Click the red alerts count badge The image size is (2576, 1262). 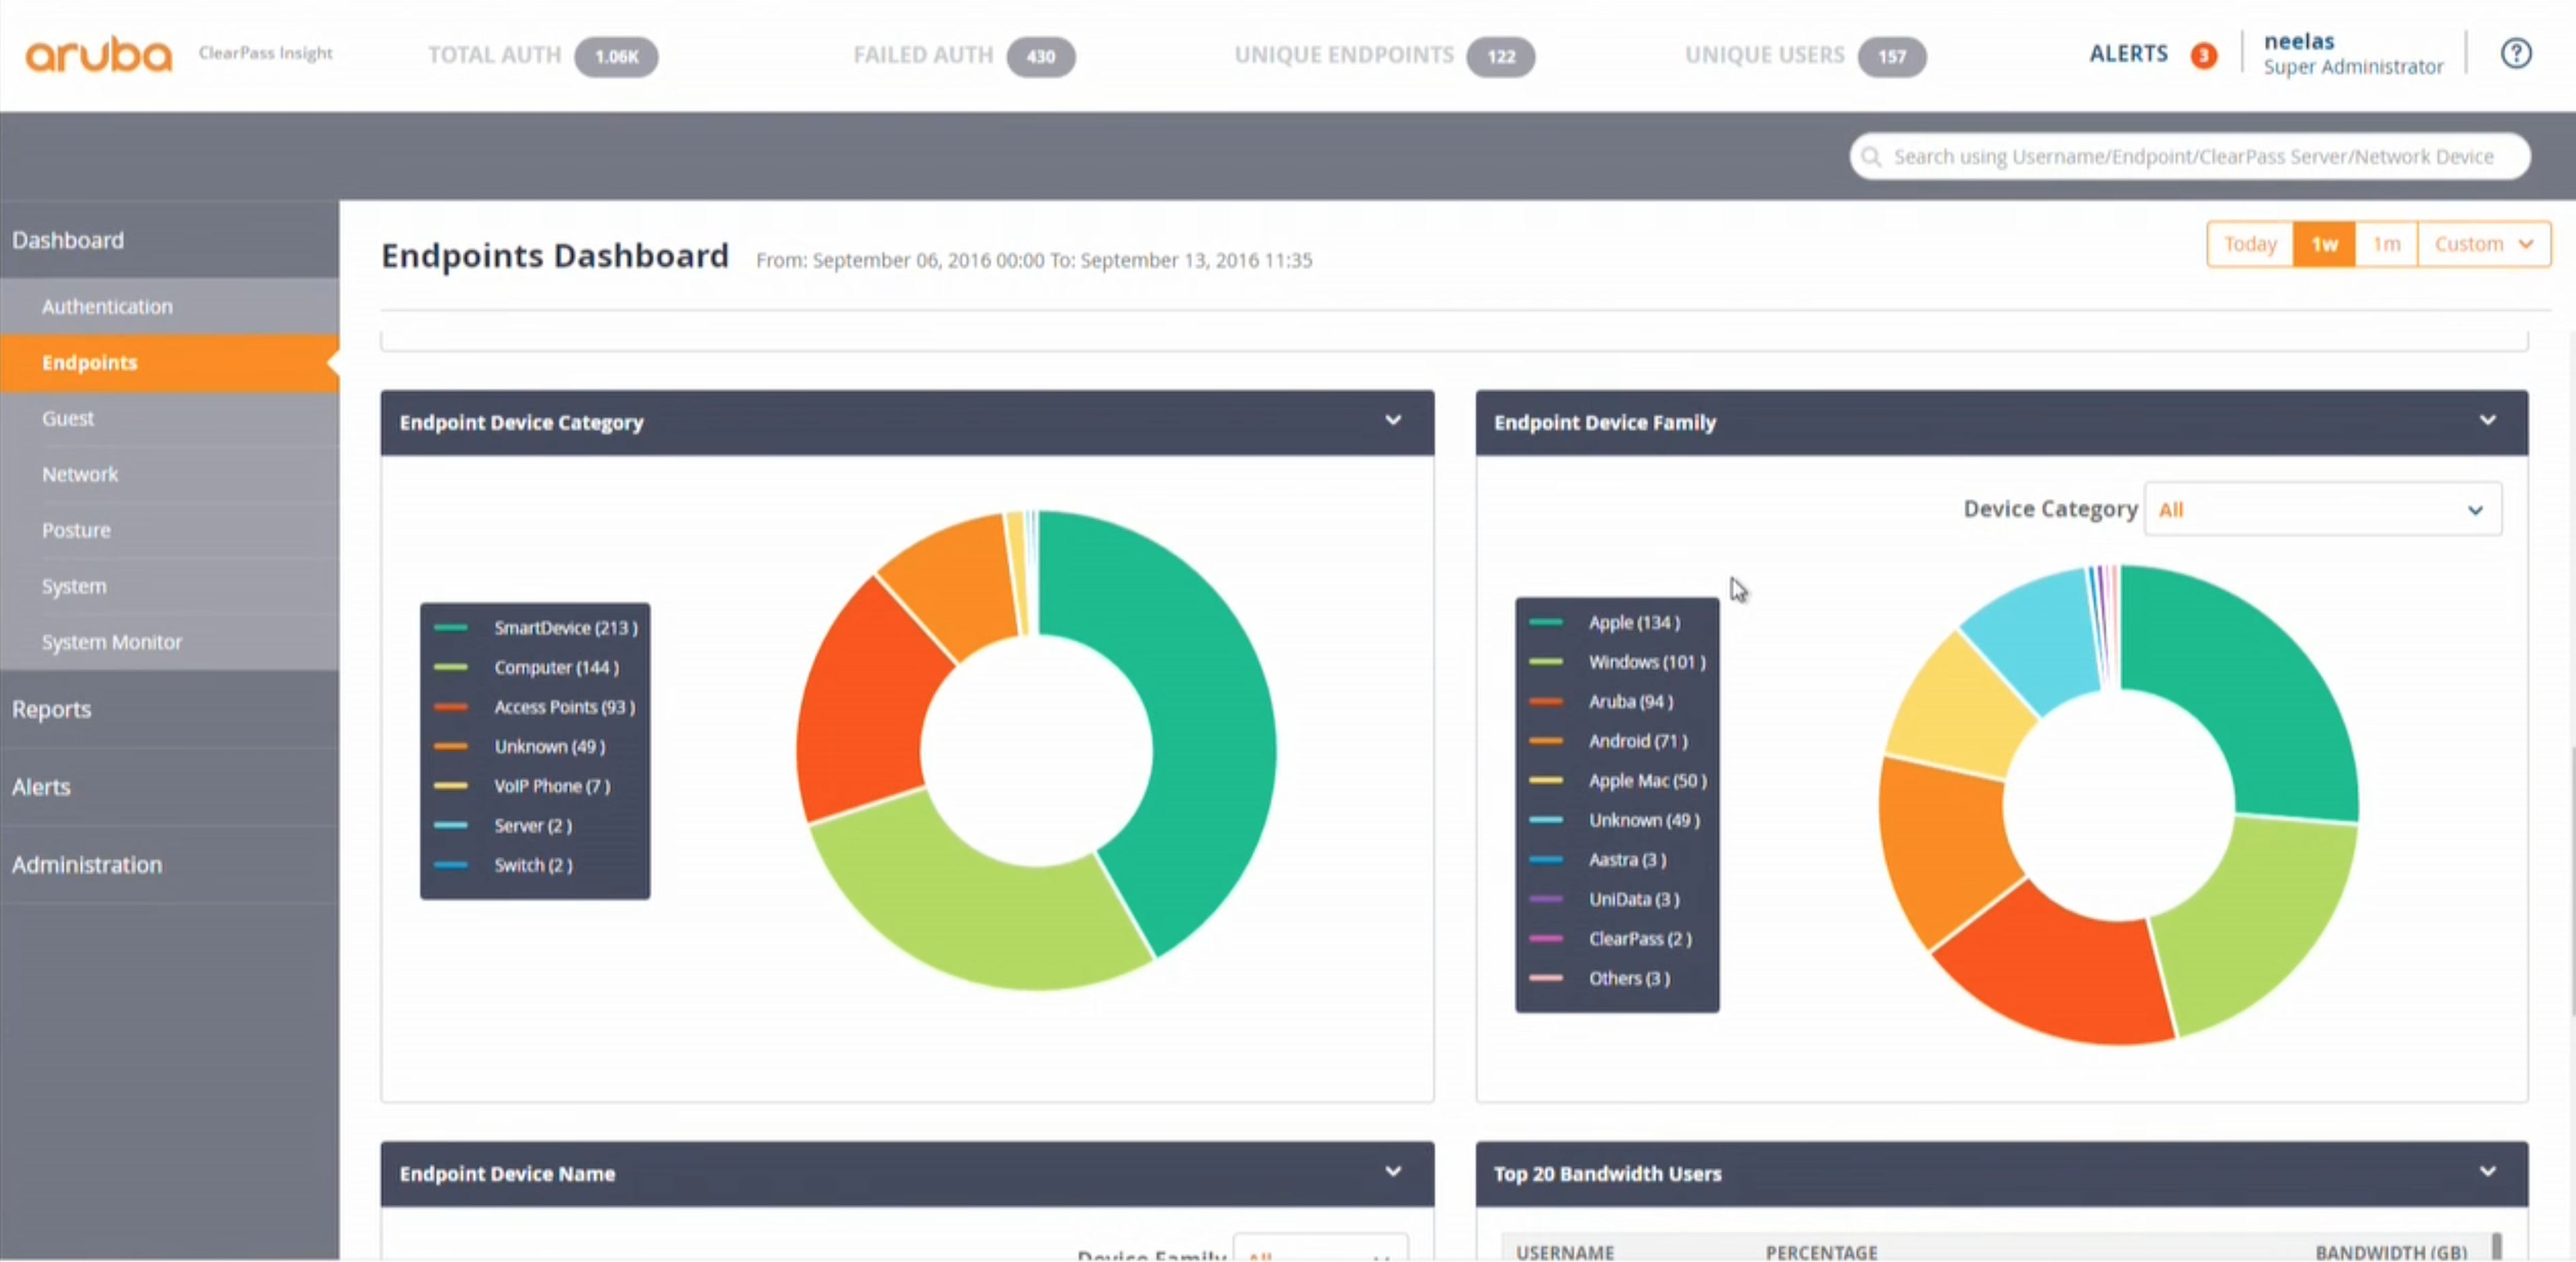pyautogui.click(x=2203, y=55)
